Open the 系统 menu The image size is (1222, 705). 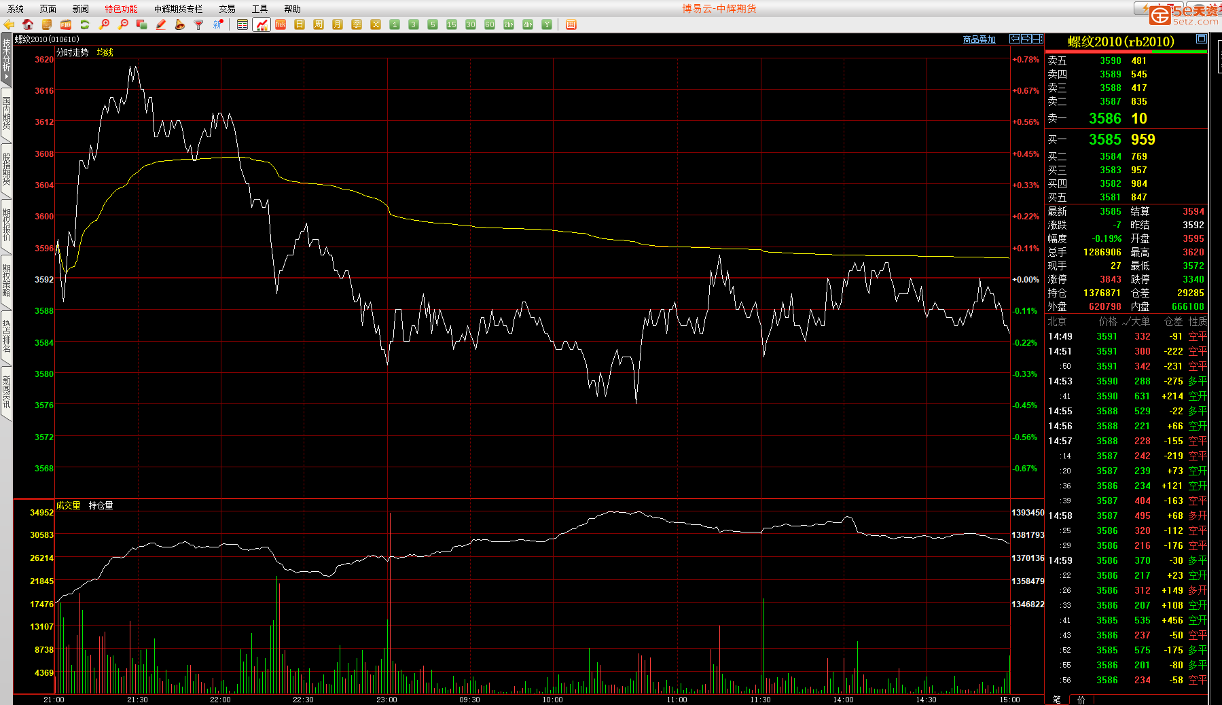16,9
